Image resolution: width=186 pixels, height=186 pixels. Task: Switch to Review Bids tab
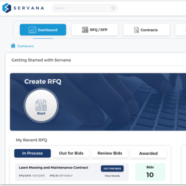tap(110, 153)
